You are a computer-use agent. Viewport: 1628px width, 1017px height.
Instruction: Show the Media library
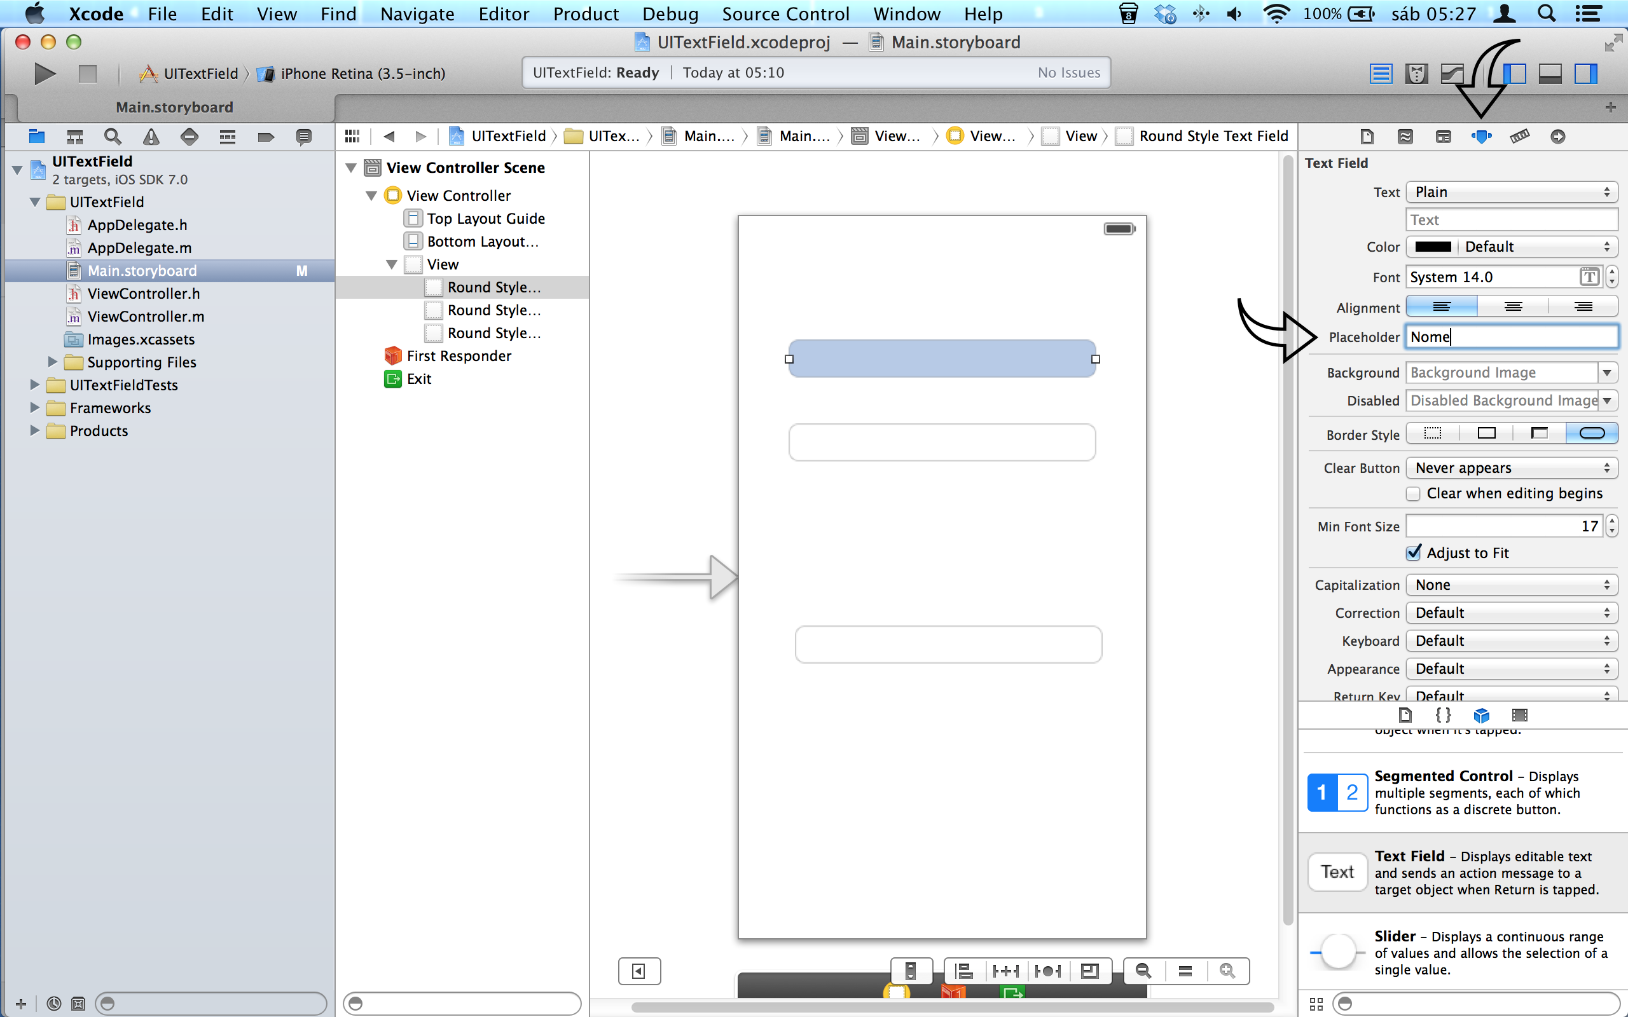(x=1520, y=715)
